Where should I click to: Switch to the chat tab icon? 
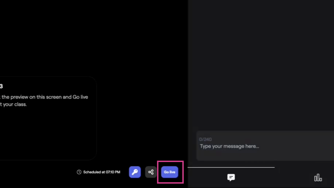[x=231, y=177]
